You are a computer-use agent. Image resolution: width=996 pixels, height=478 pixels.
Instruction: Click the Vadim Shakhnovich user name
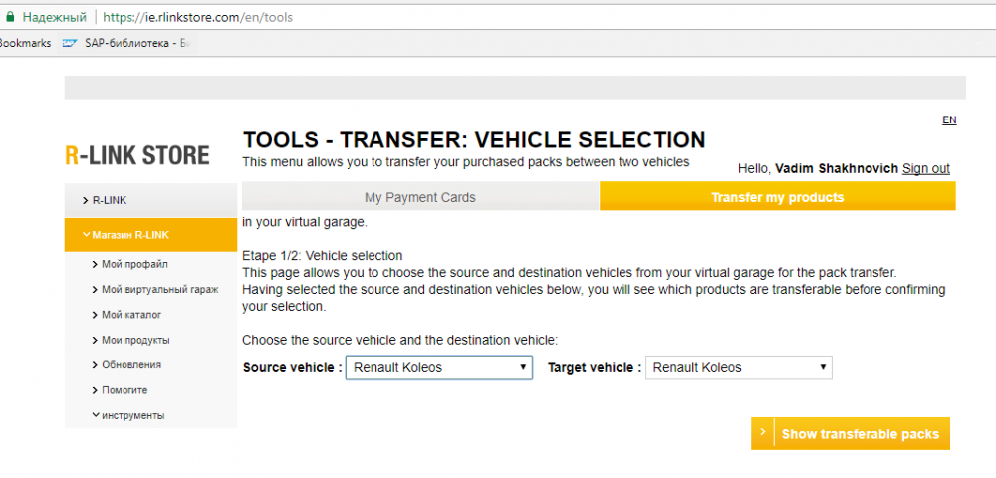tap(837, 169)
